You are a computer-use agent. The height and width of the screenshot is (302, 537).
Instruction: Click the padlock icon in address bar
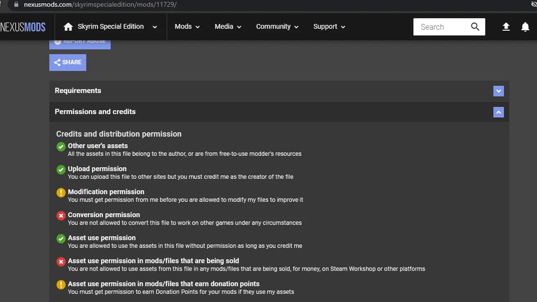(16, 4)
